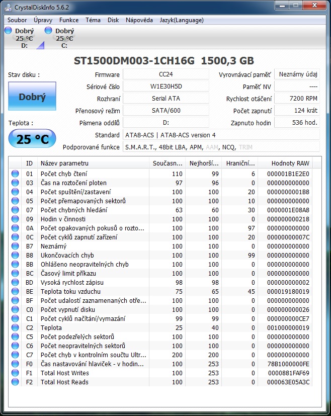Viewport: 331px width, 416px height.
Task: Click status orb for Počet přemapovaných sektorů
Action: (15, 201)
